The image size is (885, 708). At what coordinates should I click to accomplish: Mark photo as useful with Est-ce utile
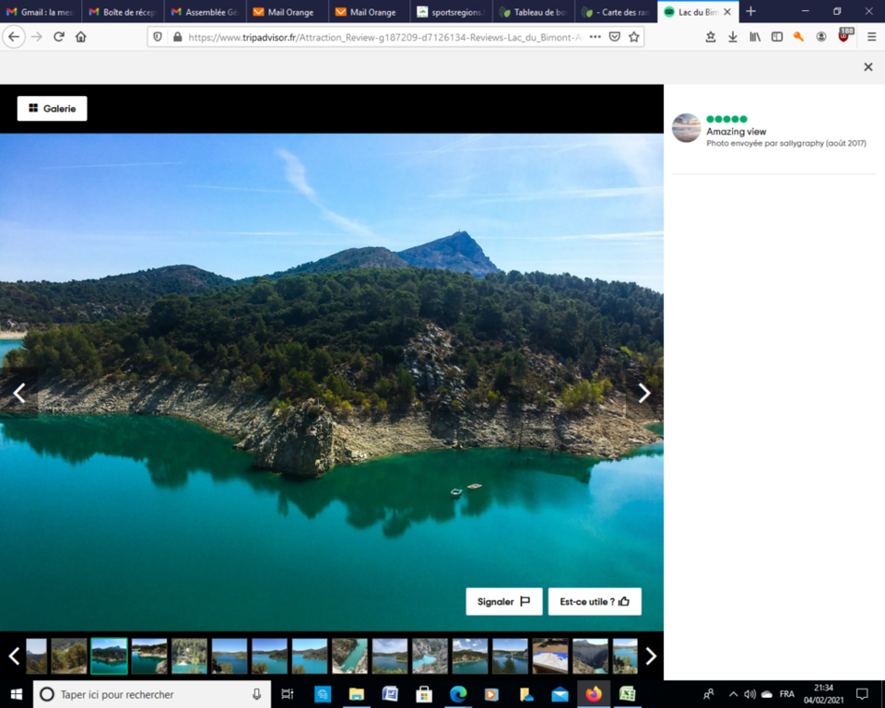click(595, 601)
